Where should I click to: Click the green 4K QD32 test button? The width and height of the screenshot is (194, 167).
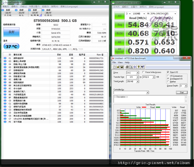[x=119, y=51]
